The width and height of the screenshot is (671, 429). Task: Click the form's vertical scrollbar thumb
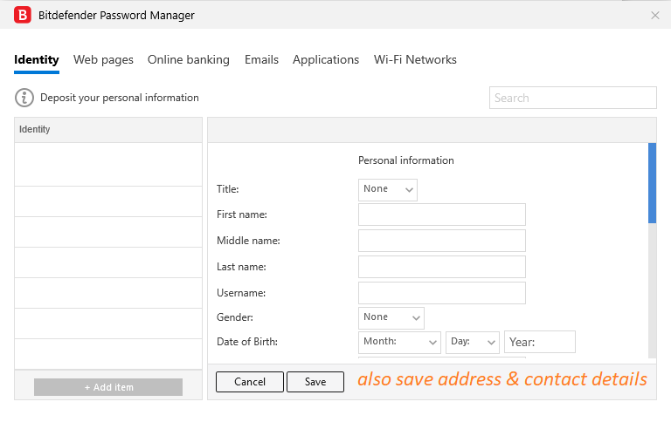pos(652,183)
